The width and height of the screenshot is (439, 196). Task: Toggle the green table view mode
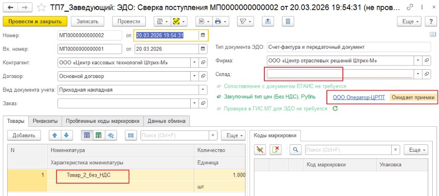(x=99, y=135)
